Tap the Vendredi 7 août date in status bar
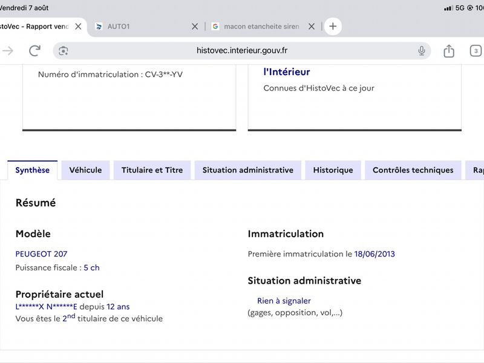The width and height of the screenshot is (484, 363). (x=24, y=8)
